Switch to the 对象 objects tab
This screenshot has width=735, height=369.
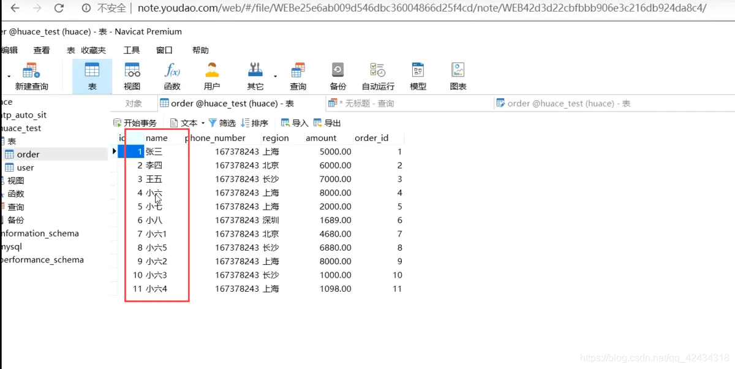134,104
